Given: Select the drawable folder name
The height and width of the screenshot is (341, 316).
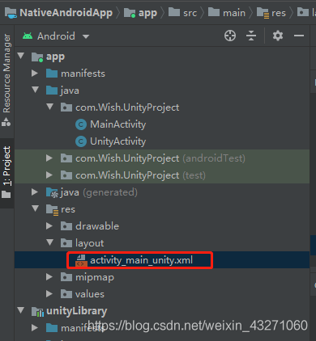Looking at the screenshot, I should pos(97,226).
